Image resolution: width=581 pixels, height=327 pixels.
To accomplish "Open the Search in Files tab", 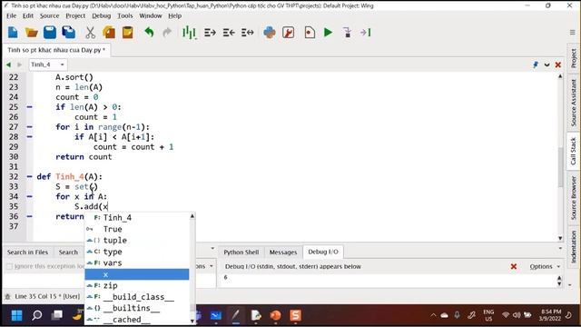I will pyautogui.click(x=27, y=253).
